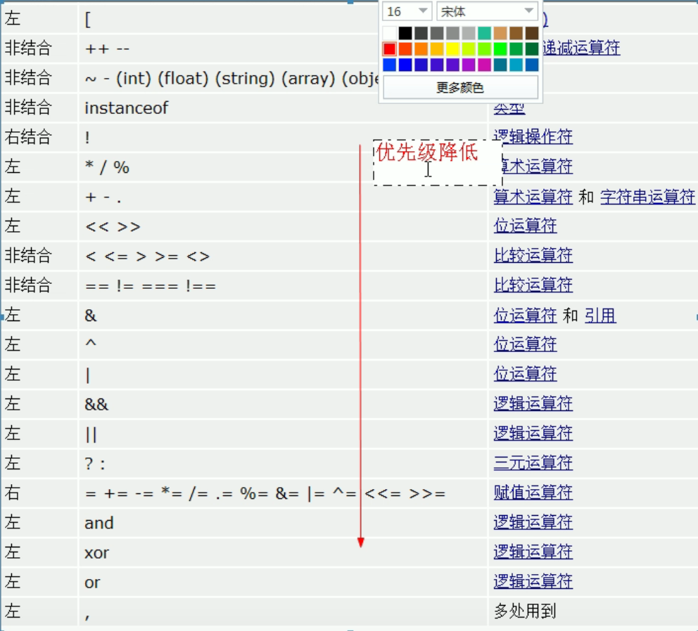
Task: Follow the 逻辑运算符 link in the xor row
Action: (533, 552)
